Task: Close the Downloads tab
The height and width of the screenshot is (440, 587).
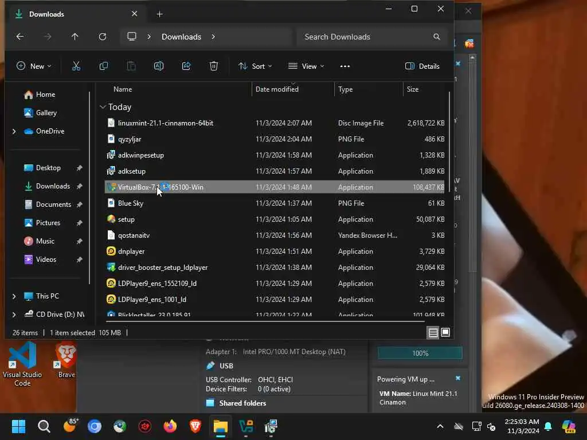Action: pos(134,14)
